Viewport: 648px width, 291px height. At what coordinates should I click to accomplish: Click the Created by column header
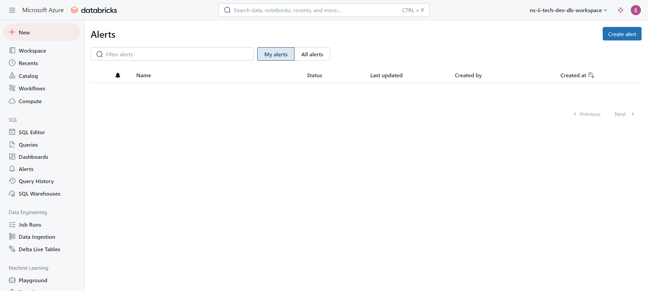pos(468,75)
